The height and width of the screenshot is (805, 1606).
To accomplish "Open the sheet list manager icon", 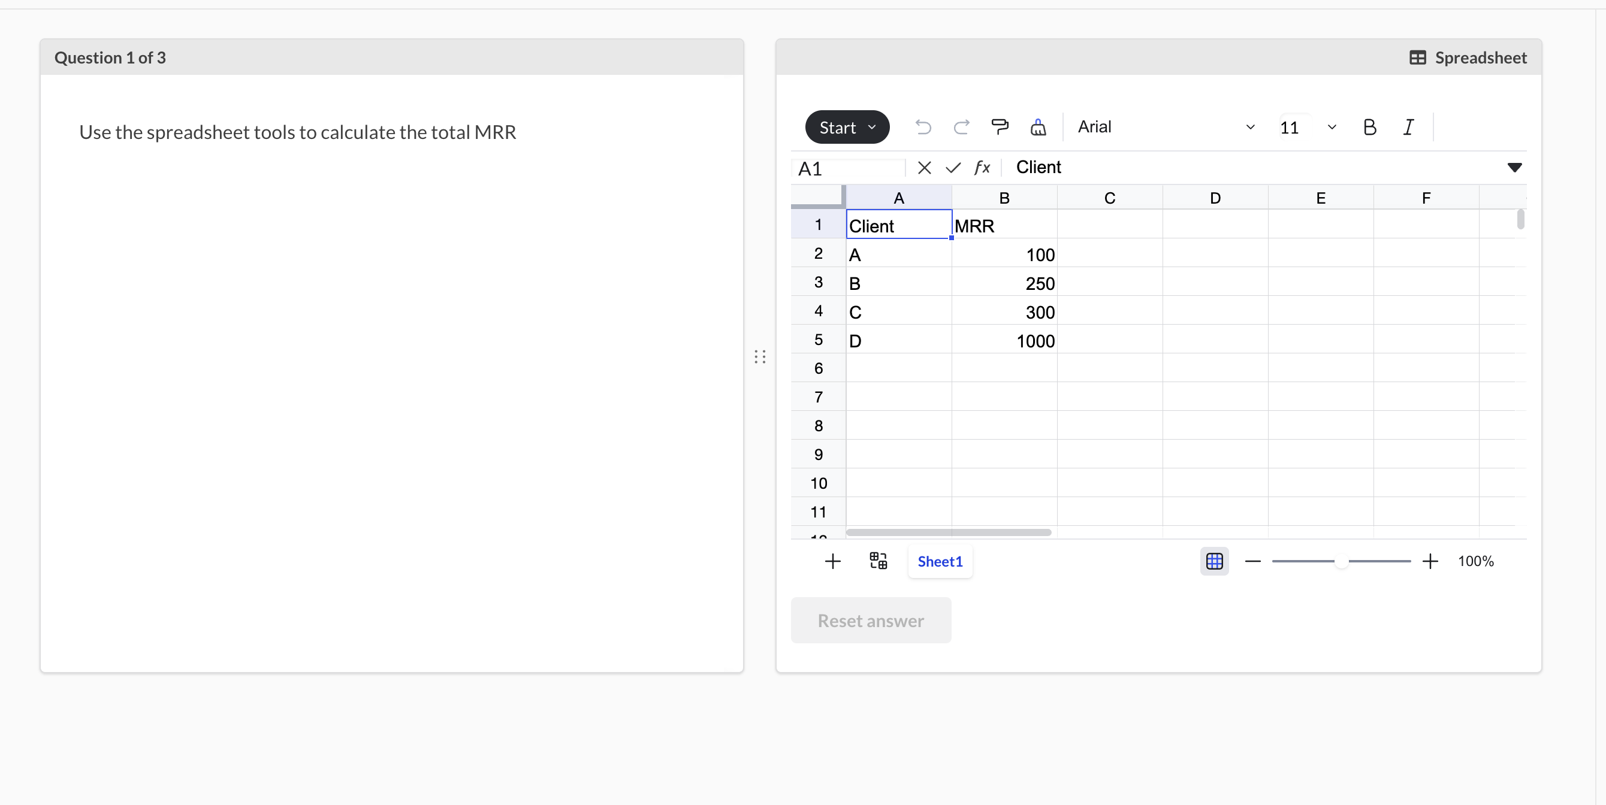I will tap(878, 561).
